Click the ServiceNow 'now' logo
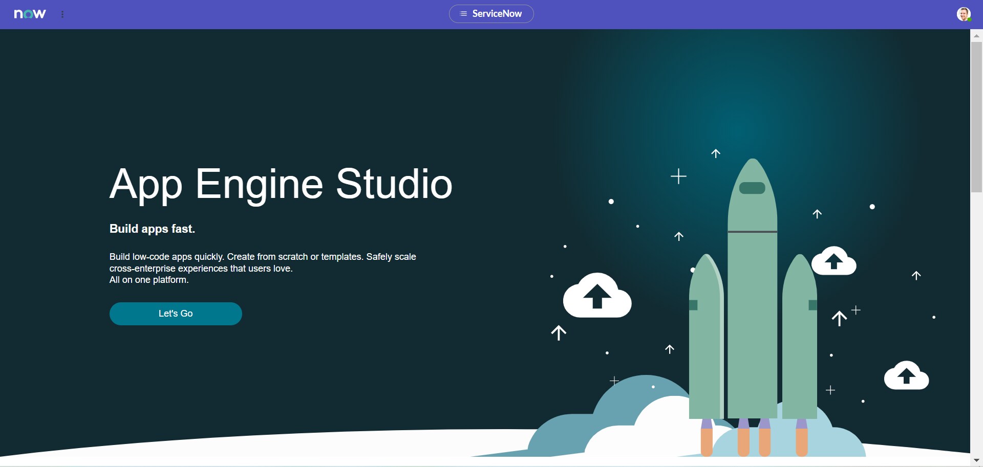 pos(30,14)
